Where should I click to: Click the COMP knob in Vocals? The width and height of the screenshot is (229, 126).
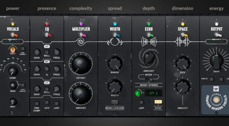coord(13,71)
